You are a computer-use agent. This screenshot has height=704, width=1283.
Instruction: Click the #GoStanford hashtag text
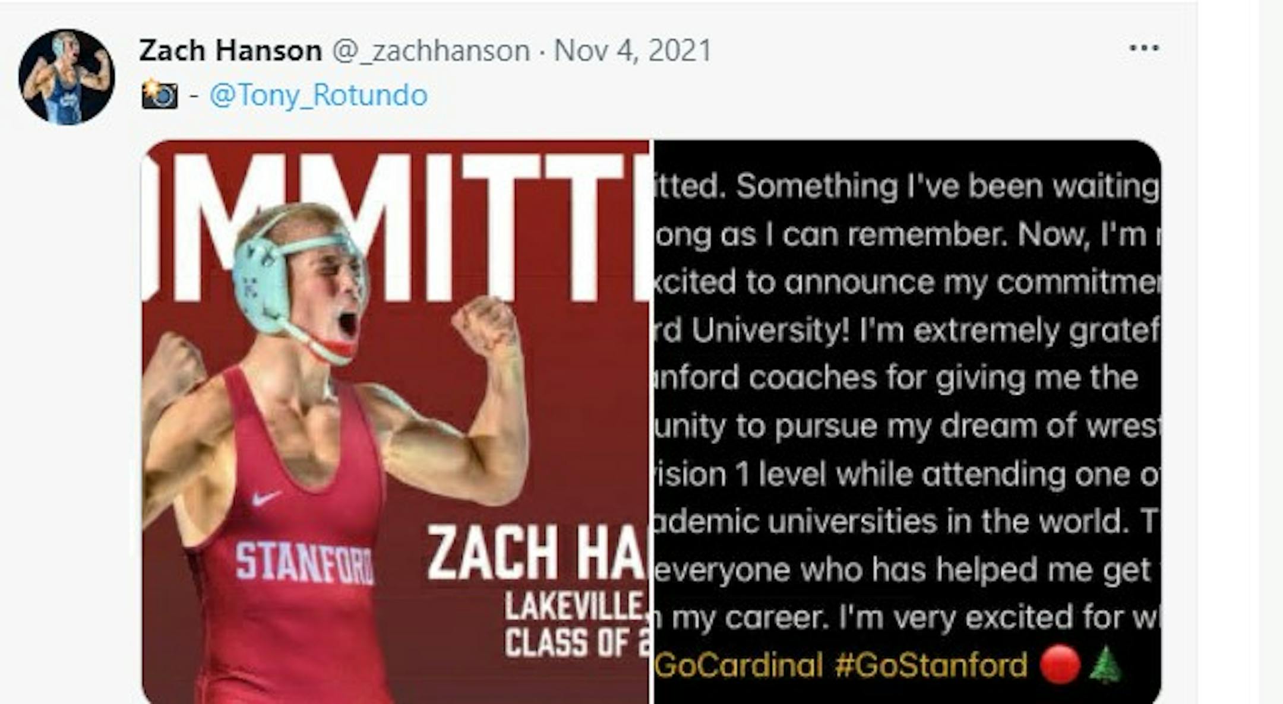(931, 665)
